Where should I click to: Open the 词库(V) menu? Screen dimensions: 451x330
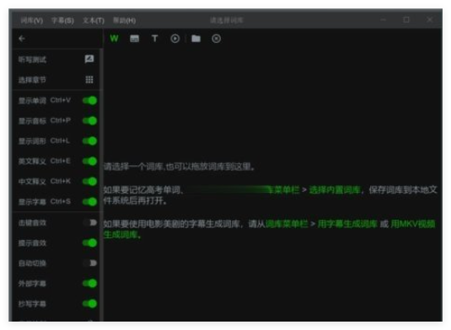(x=32, y=20)
